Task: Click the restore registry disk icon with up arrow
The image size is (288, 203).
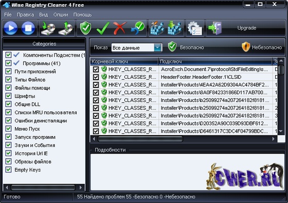Action: pyautogui.click(x=66, y=28)
